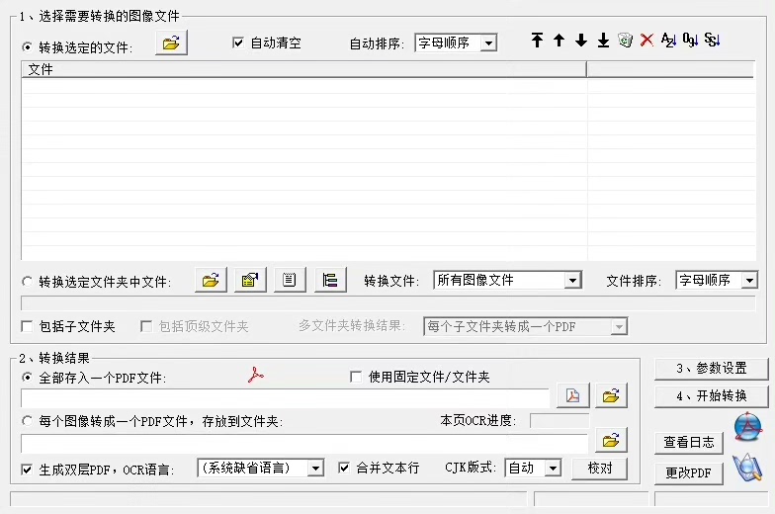
Task: Move file to top of list
Action: [x=538, y=40]
